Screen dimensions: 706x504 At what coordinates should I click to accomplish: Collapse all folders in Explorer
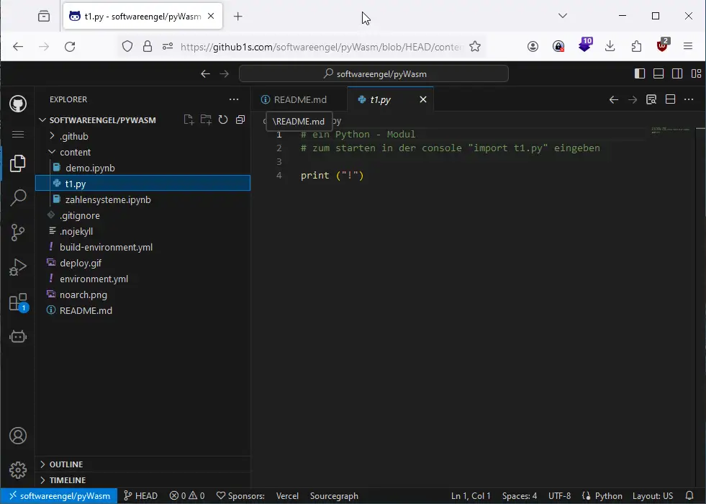click(240, 120)
